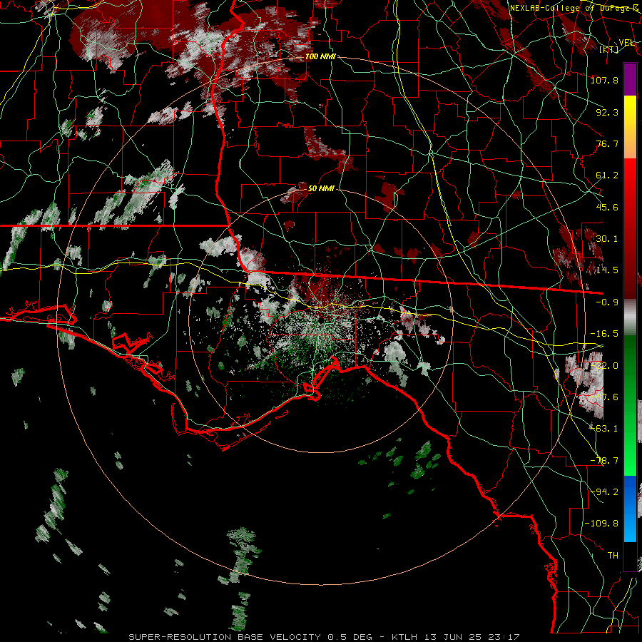
Task: Click the -0.9 velocity scale value
Action: click(x=607, y=302)
